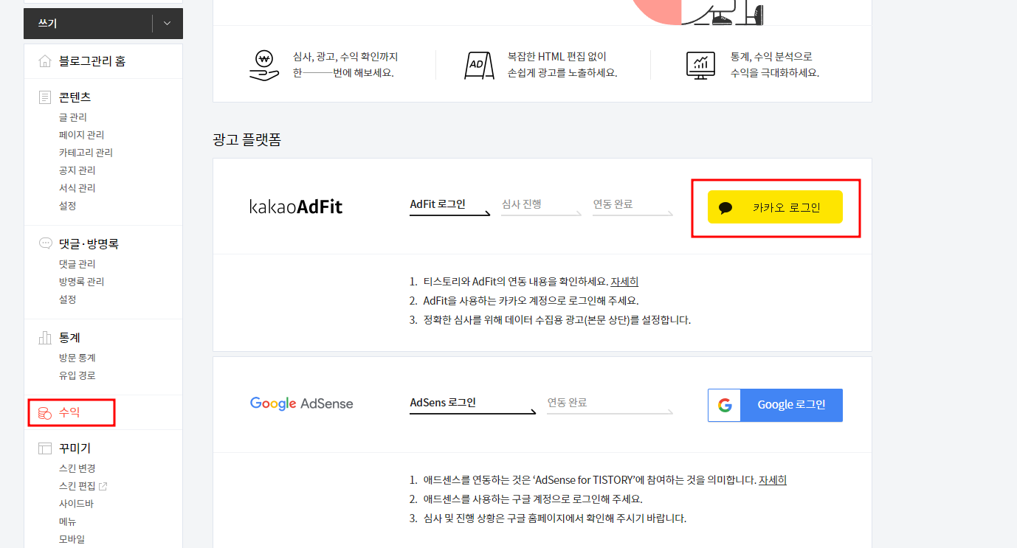This screenshot has height=548, width=1017.
Task: Open the dropdown arrow next to 쓰기
Action: pyautogui.click(x=168, y=24)
